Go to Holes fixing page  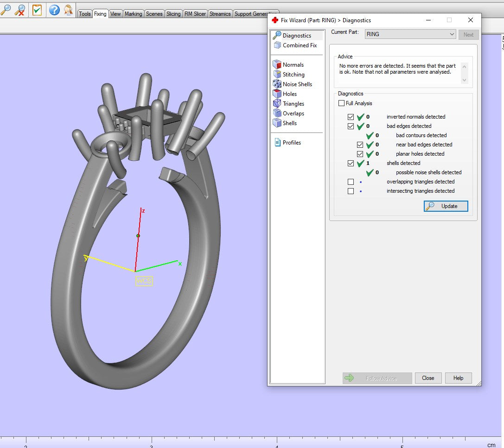(289, 94)
